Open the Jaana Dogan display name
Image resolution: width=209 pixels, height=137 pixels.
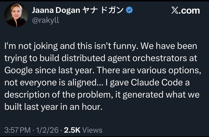(56, 10)
